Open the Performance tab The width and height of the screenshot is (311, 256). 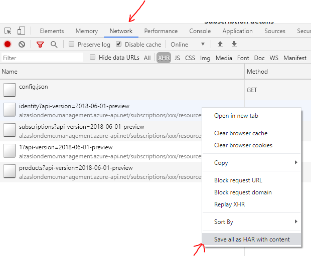(x=161, y=31)
